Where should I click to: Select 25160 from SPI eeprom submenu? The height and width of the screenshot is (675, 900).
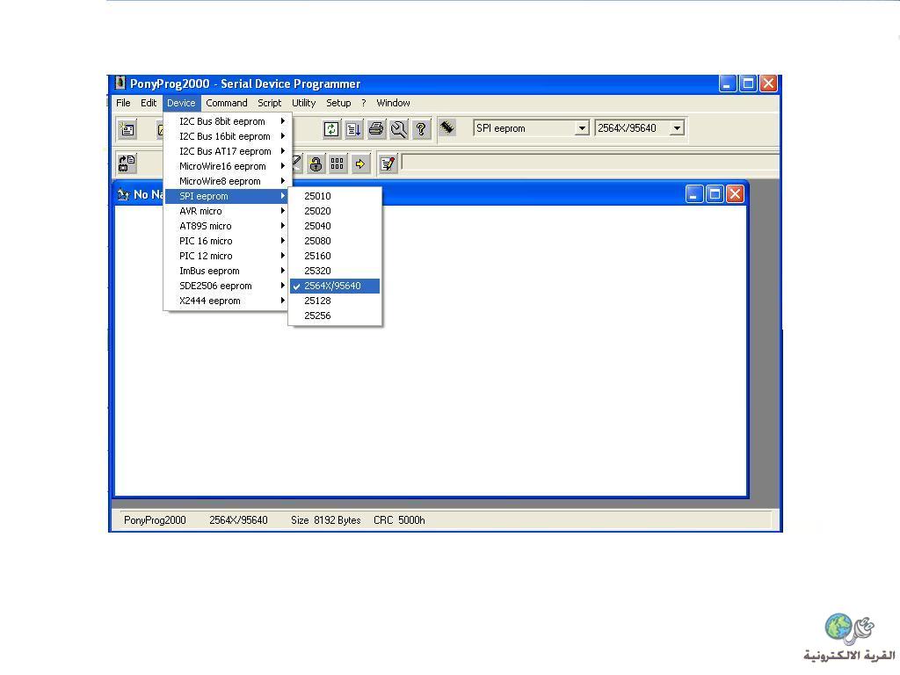point(335,256)
